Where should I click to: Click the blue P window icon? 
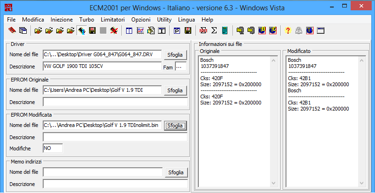point(177,30)
